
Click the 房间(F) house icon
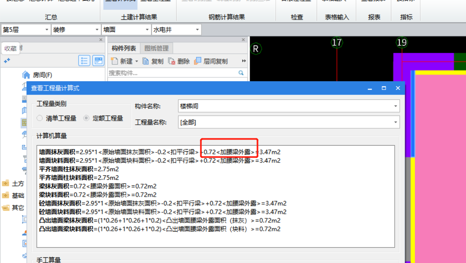[x=26, y=75]
